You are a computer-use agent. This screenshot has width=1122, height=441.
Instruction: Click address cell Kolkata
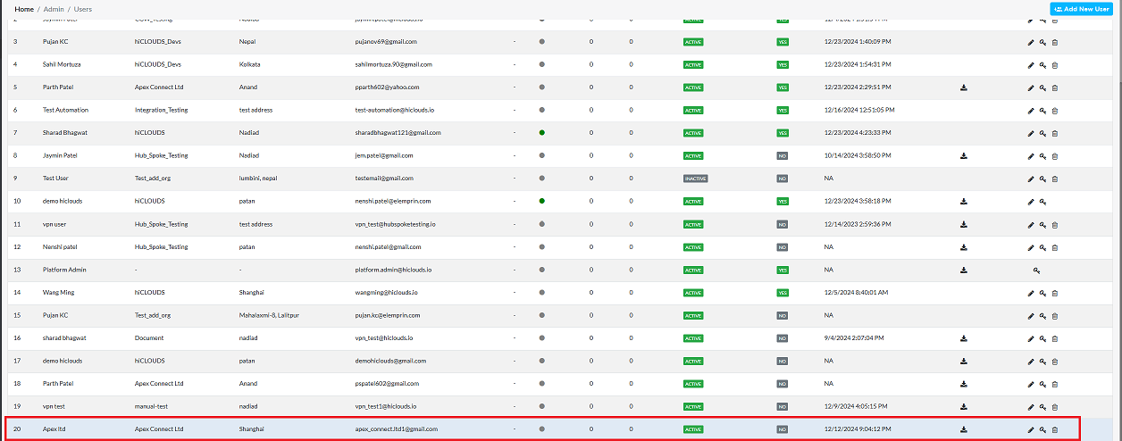[x=251, y=64]
